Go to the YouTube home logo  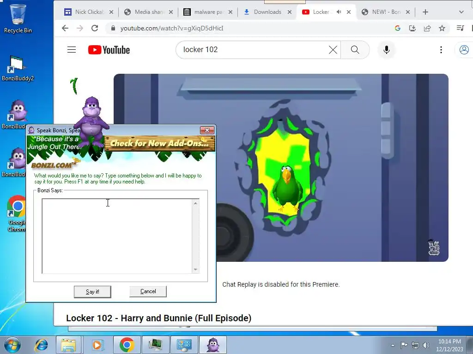(x=109, y=50)
